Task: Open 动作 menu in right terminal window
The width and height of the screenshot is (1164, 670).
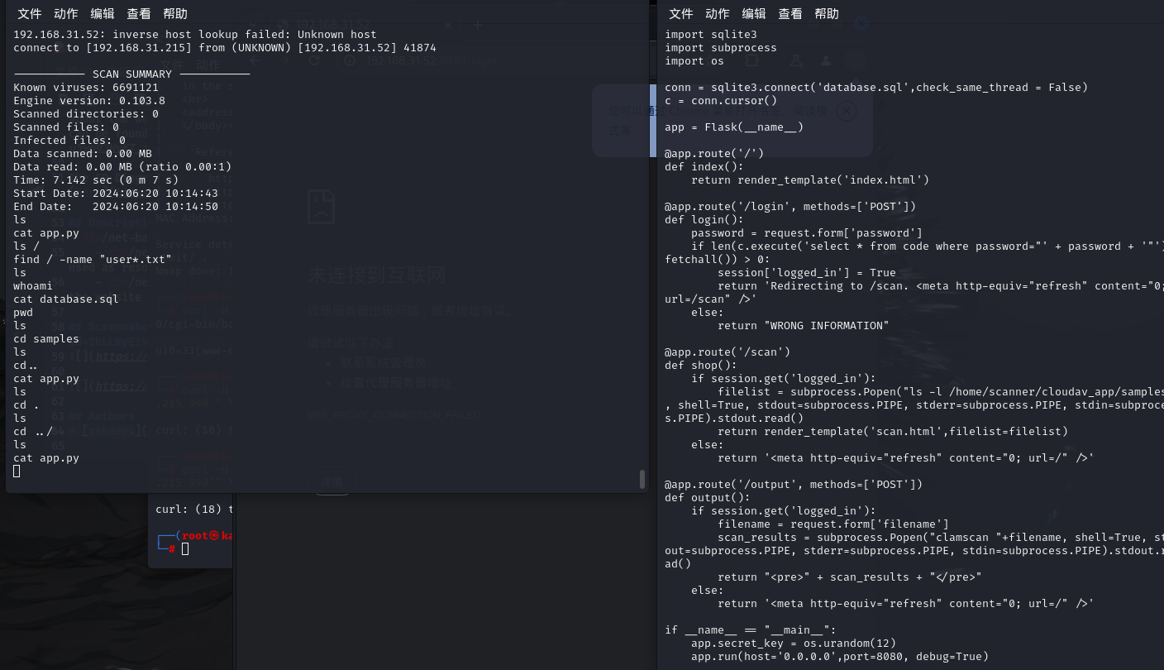Action: click(718, 14)
